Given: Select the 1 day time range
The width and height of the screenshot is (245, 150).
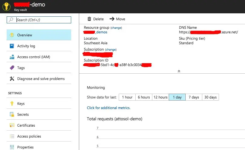Looking at the screenshot, I should 177,97.
